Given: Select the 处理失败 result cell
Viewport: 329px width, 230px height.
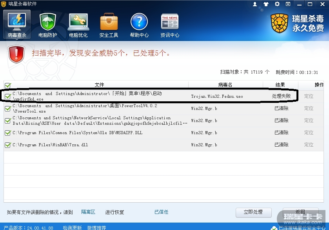Looking at the screenshot, I should tap(282, 96).
